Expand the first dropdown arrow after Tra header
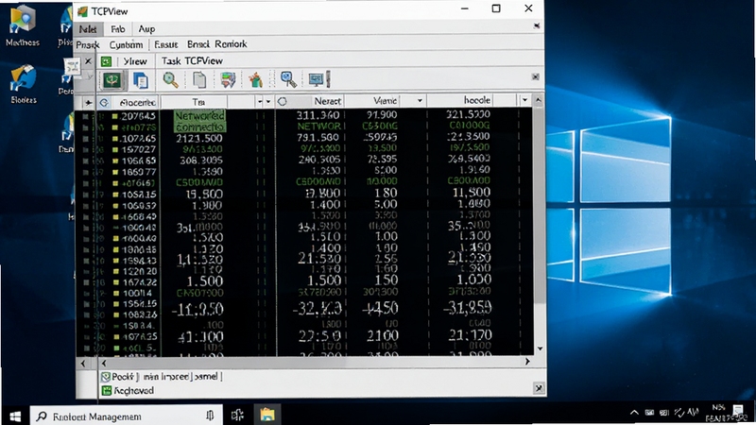Viewport: 756px width, 425px height. [x=260, y=102]
